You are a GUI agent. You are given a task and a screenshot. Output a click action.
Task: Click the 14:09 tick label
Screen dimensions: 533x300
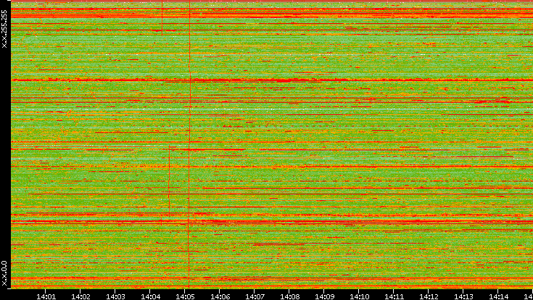[324, 296]
